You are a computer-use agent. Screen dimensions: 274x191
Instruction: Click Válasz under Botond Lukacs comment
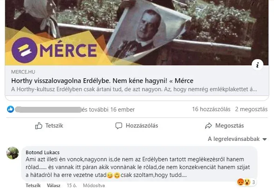click(54, 186)
